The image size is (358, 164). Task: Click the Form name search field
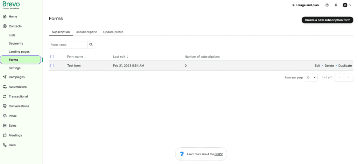pos(68,45)
